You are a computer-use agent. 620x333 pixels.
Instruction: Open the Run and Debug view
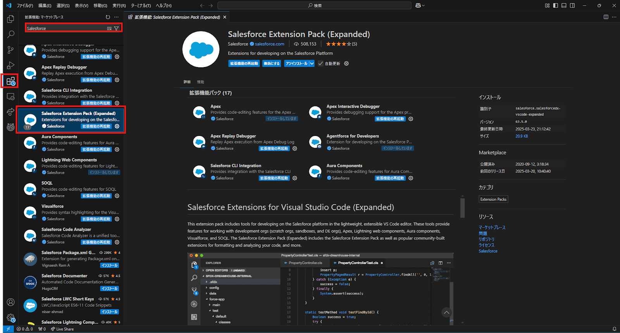(x=10, y=65)
